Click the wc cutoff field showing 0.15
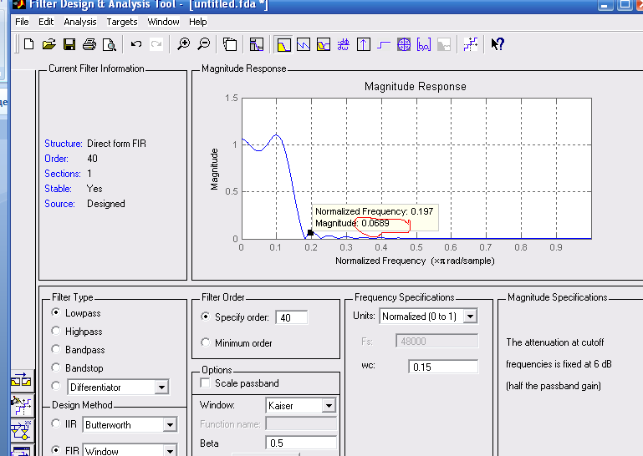 pyautogui.click(x=443, y=367)
